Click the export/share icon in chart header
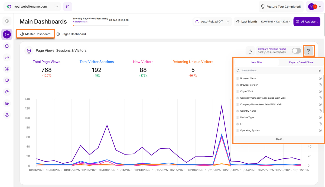Screen dimensions: 325x187 pyautogui.click(x=250, y=51)
